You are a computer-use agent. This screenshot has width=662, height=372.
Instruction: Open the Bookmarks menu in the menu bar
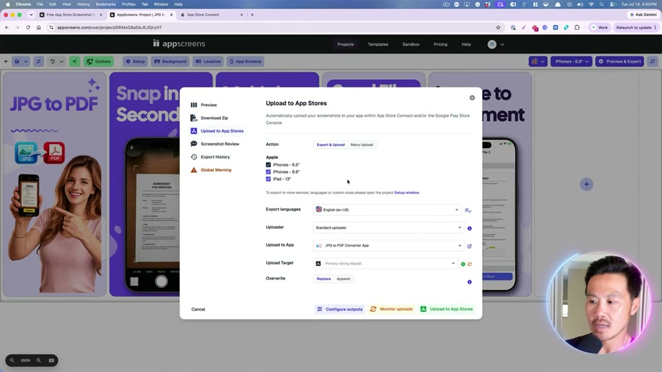click(x=106, y=4)
